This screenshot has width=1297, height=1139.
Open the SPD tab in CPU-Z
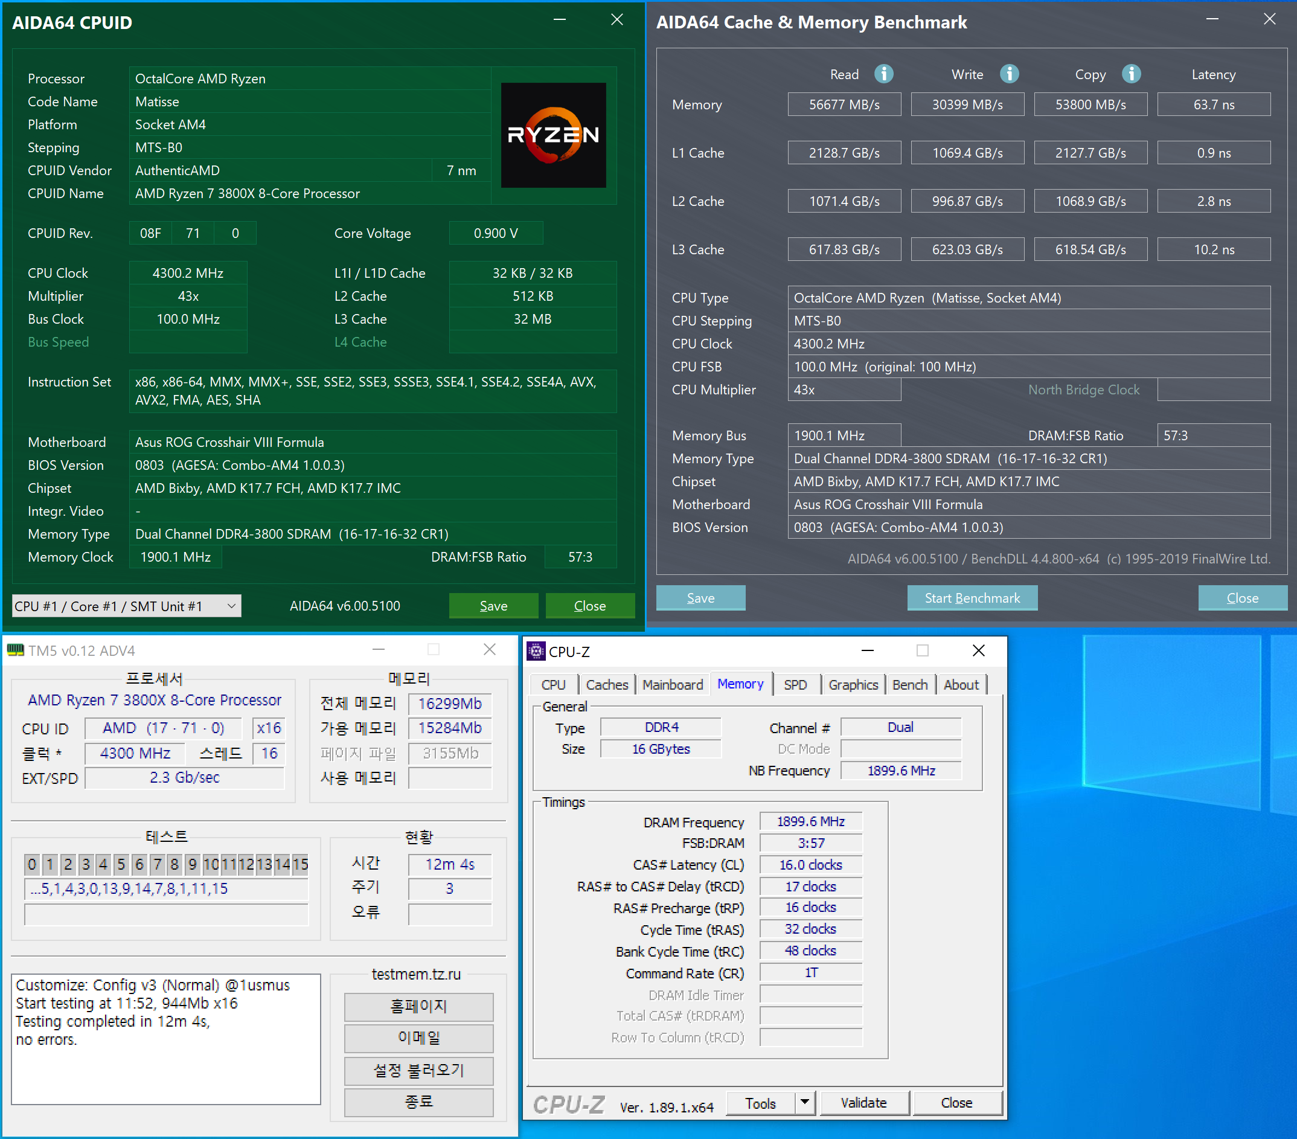click(x=795, y=685)
